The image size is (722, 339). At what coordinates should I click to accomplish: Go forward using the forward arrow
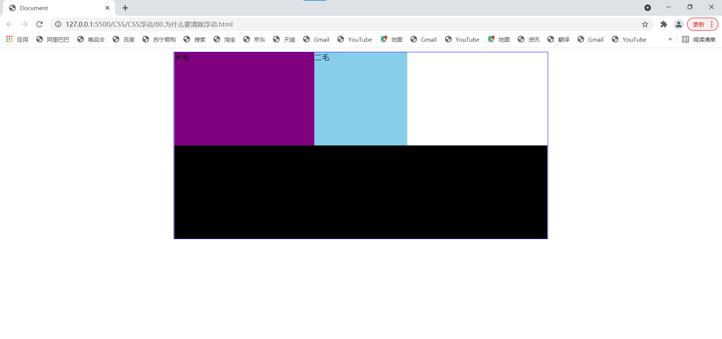(x=24, y=24)
